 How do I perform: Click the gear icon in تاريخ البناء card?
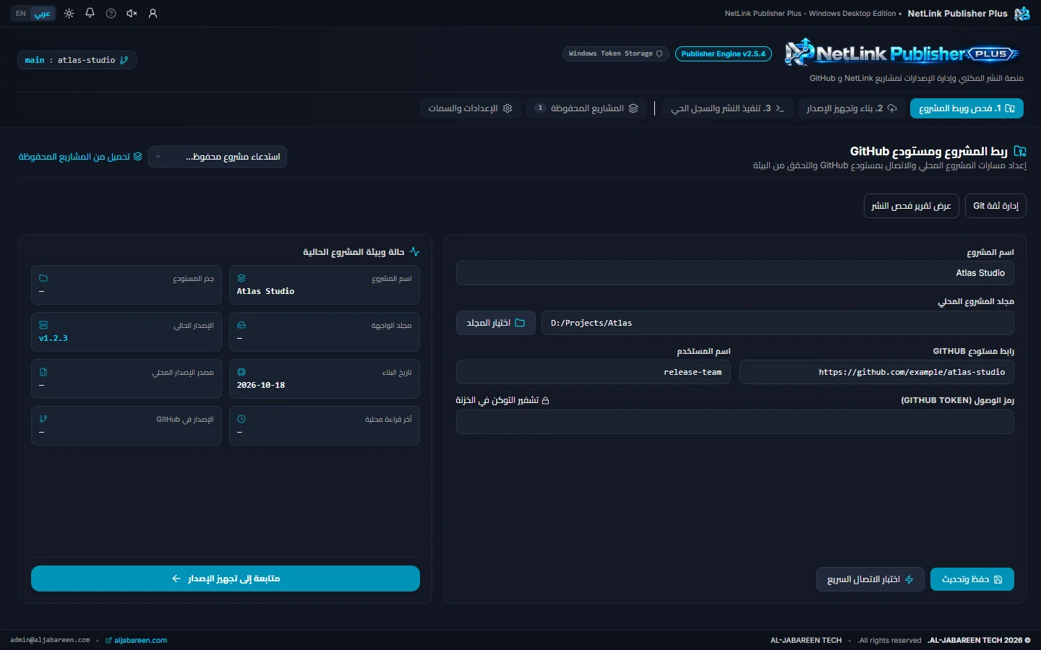click(x=241, y=372)
